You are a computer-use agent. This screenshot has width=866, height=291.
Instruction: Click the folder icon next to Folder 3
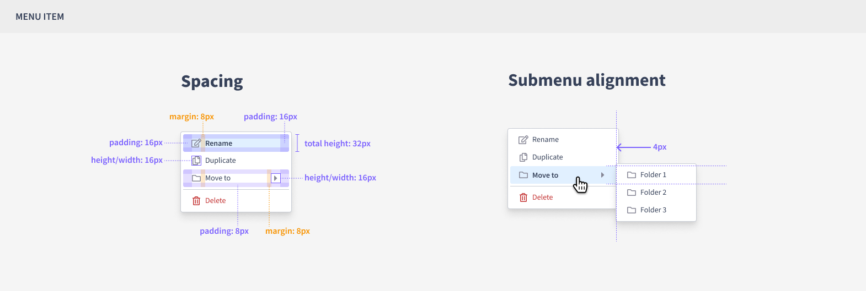632,210
